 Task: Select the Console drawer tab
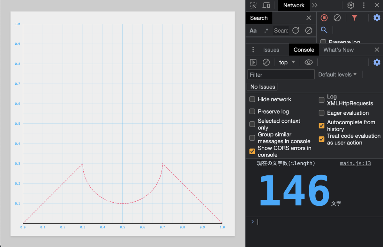coord(304,50)
